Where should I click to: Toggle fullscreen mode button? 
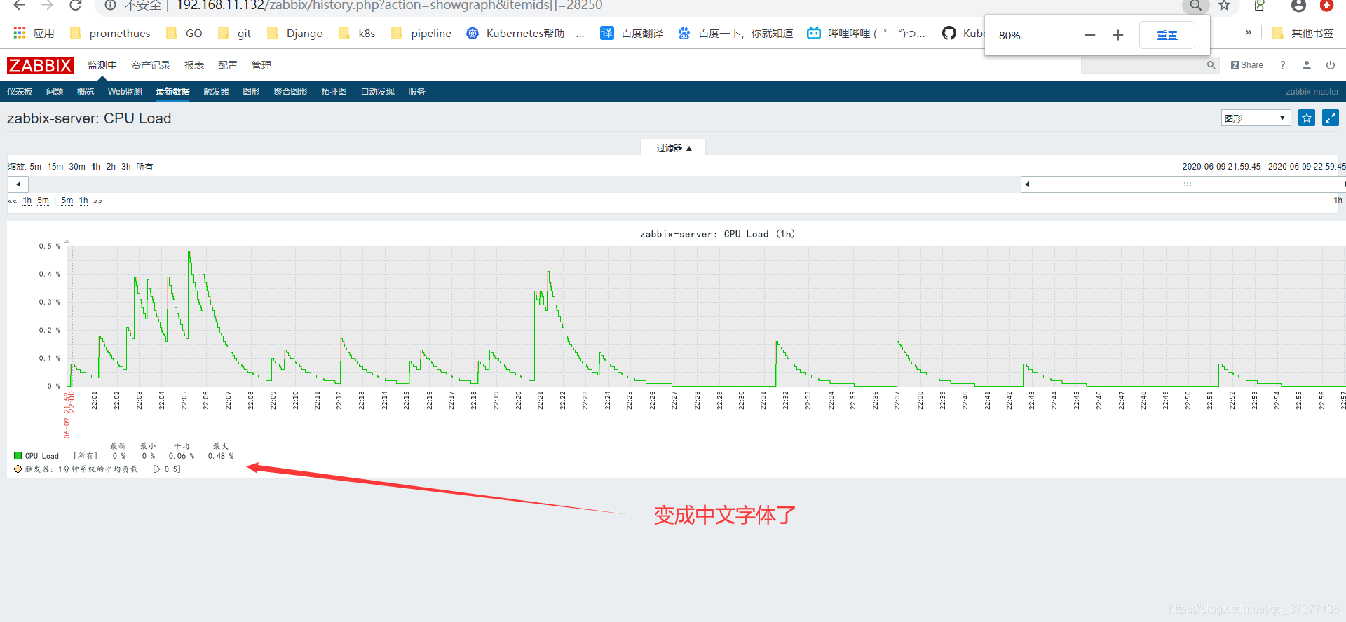pos(1331,118)
